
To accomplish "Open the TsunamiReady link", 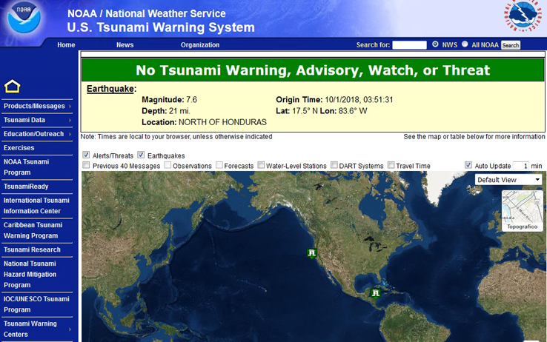I will click(x=26, y=187).
